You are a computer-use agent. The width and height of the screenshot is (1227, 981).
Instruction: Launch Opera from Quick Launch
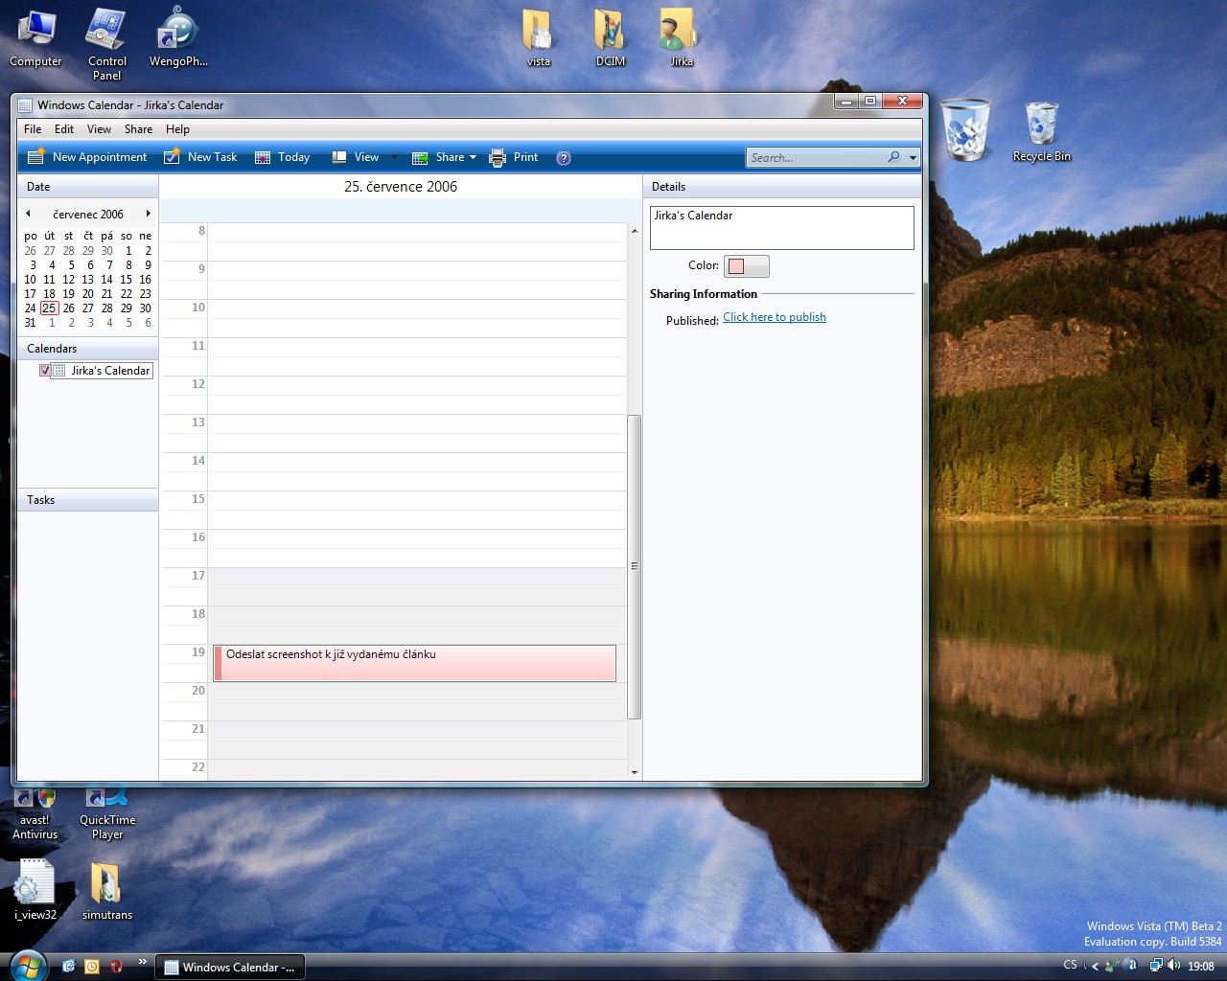(116, 967)
